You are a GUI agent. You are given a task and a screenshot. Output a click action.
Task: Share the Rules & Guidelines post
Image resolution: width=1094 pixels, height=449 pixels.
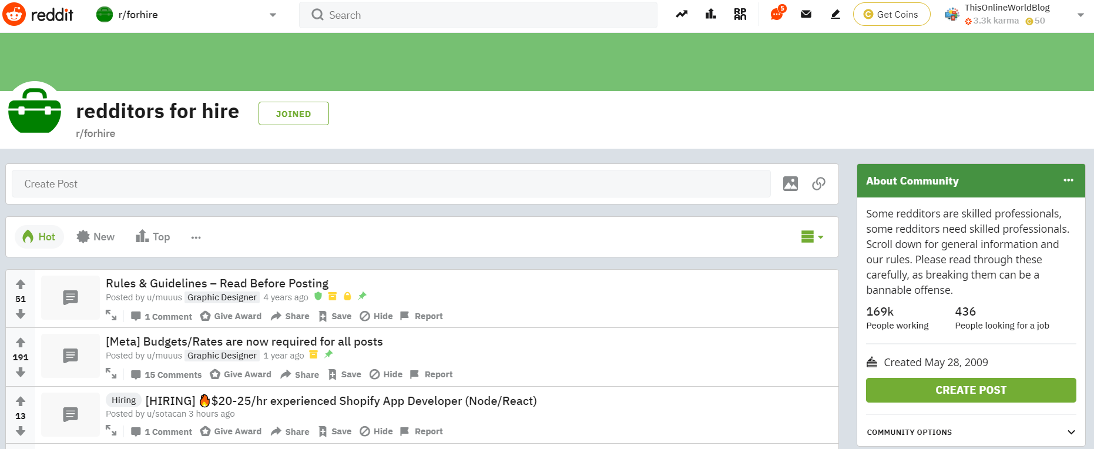tap(290, 316)
